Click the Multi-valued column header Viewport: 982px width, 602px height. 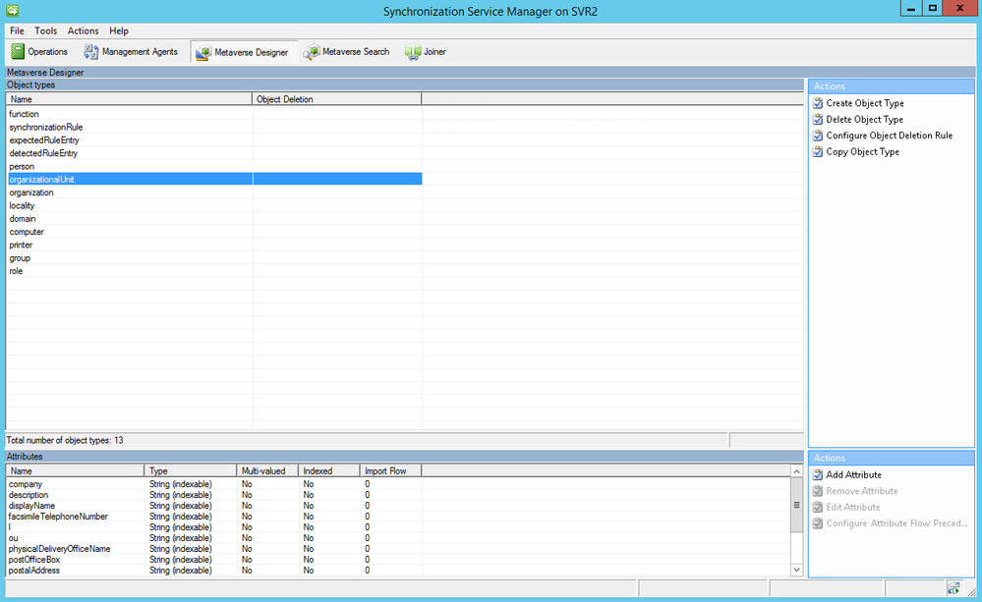[266, 470]
